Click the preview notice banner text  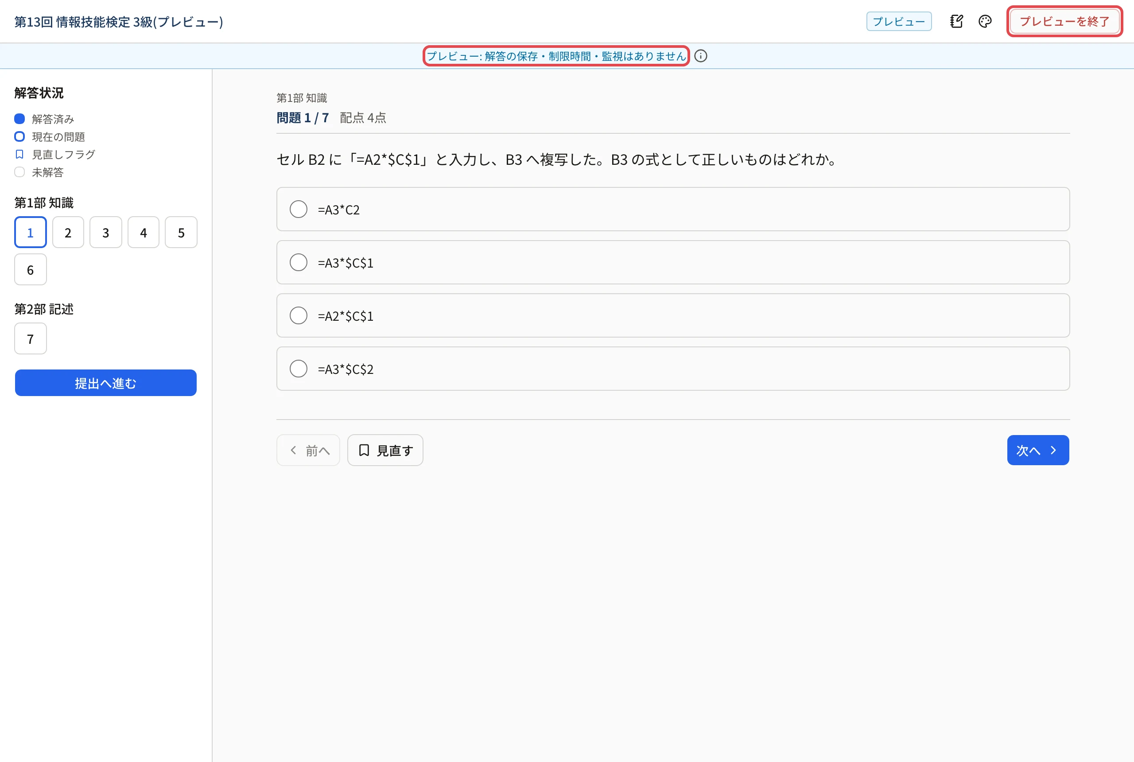[x=556, y=56]
